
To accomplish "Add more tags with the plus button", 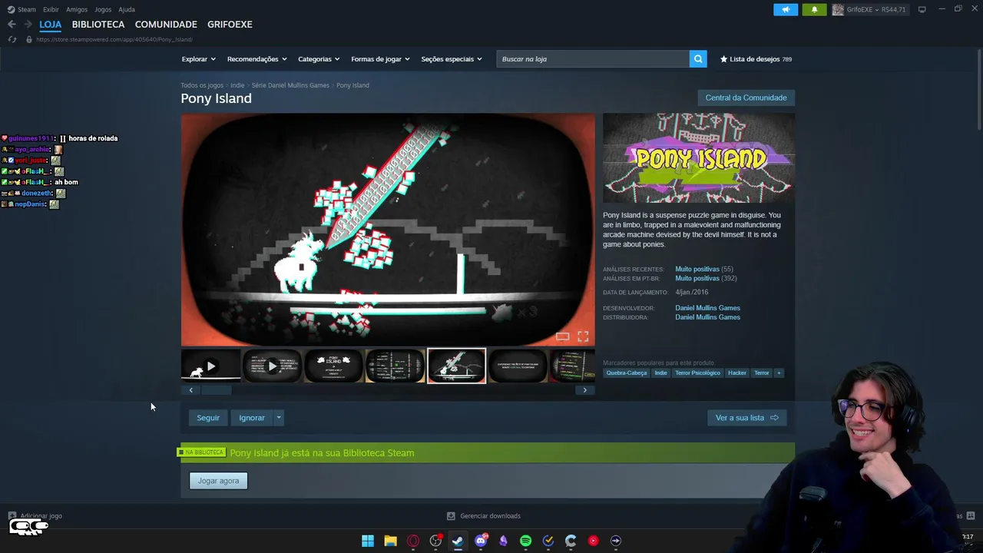I will (779, 373).
